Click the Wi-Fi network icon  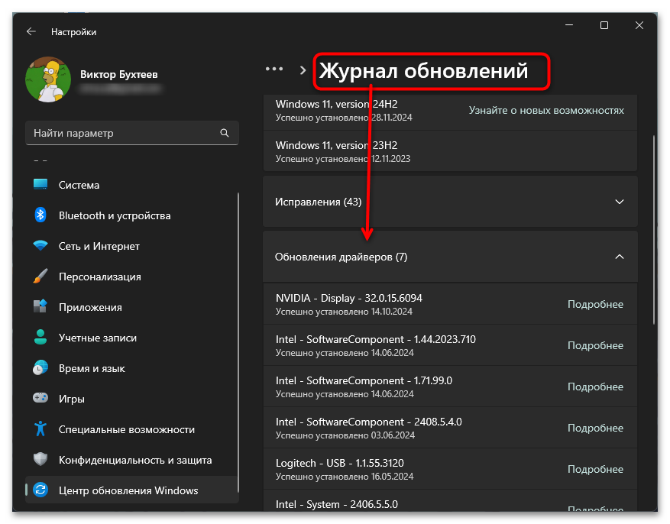click(40, 245)
